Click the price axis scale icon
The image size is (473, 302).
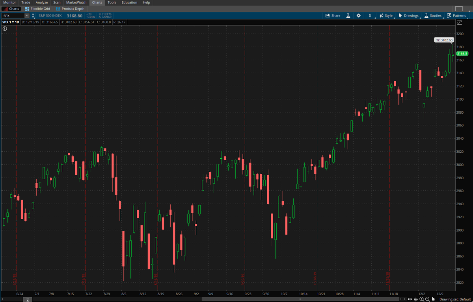click(x=459, y=22)
